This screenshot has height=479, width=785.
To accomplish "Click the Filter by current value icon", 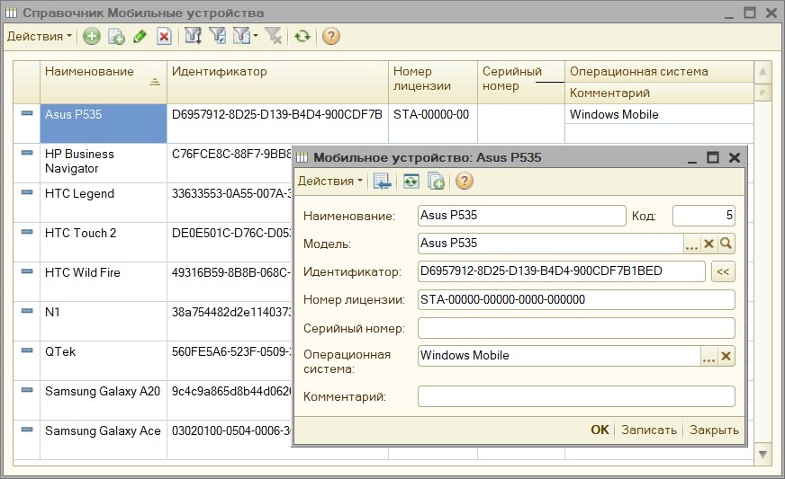I will point(217,36).
